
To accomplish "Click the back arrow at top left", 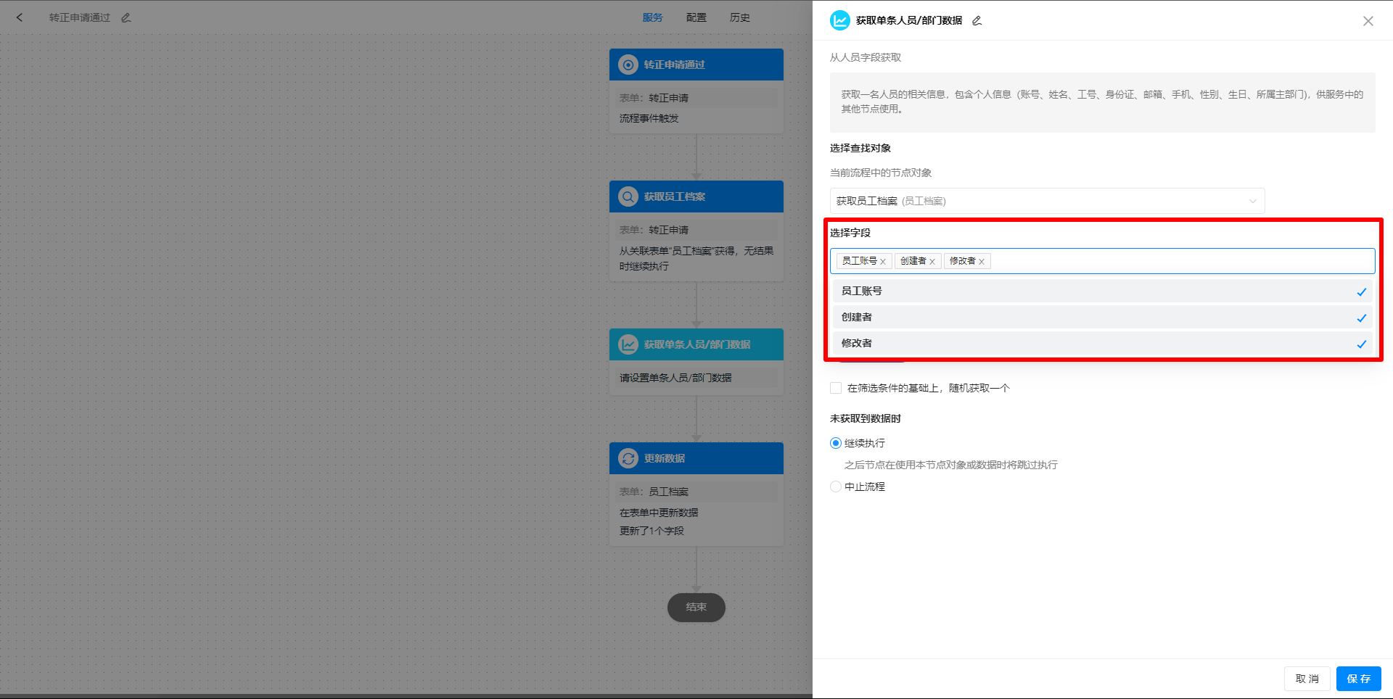I will (x=20, y=17).
